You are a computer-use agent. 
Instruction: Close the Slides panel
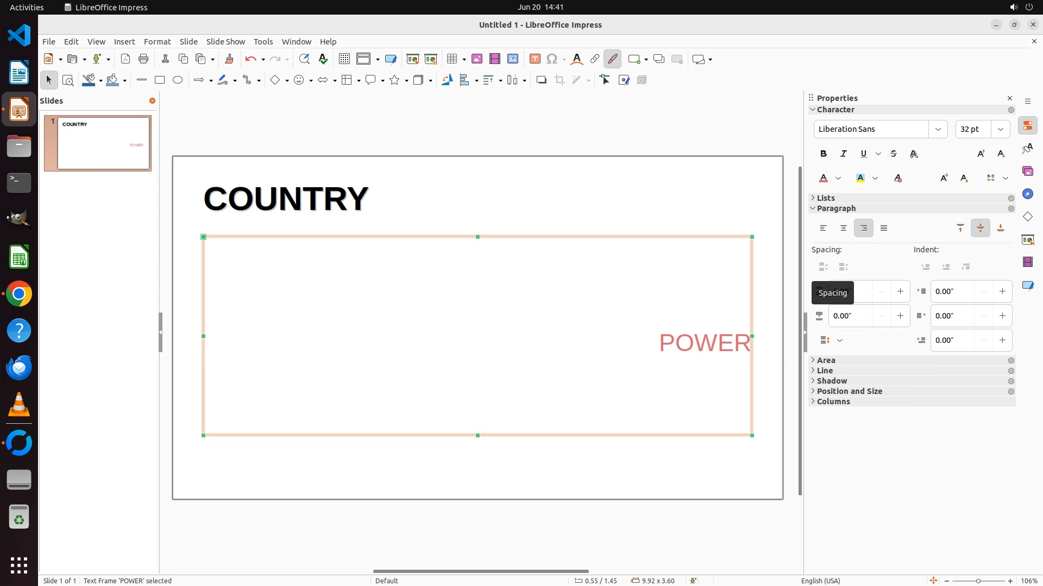point(152,100)
